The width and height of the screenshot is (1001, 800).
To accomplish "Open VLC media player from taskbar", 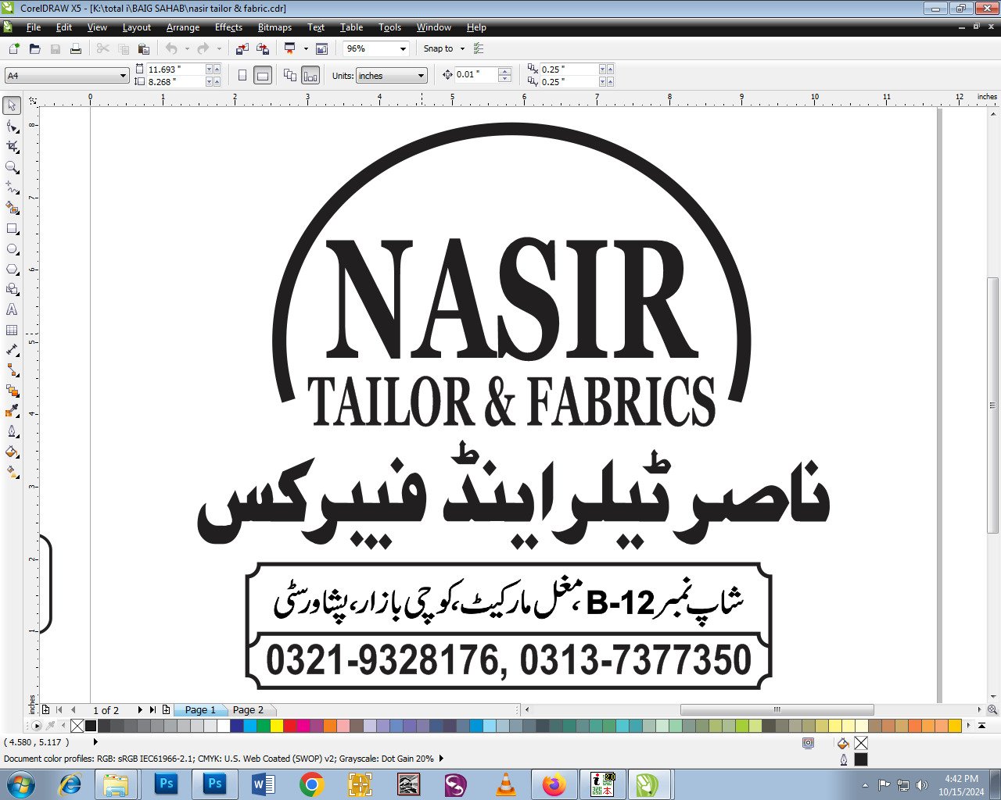I will 506,784.
